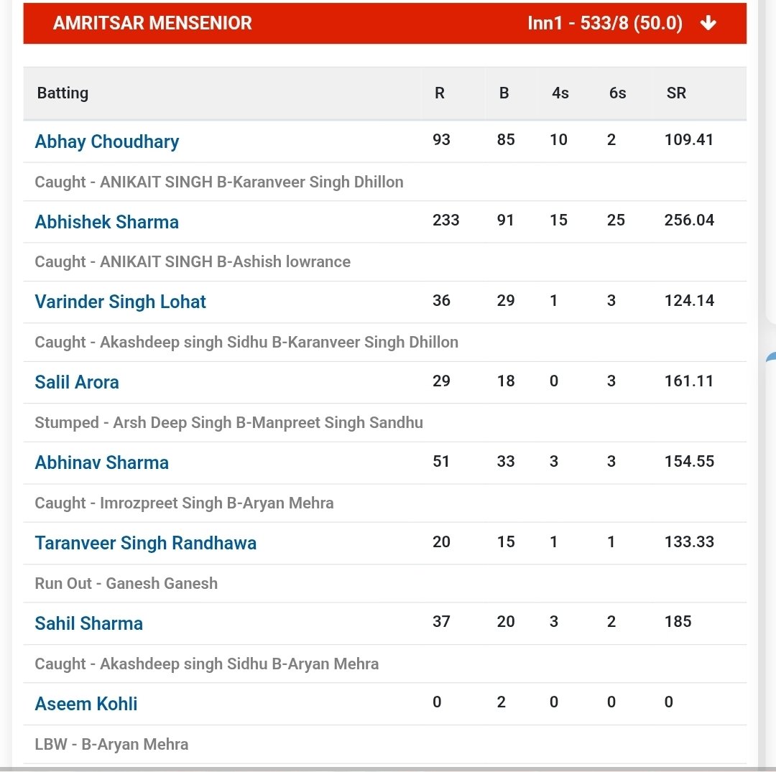Open Sahil Sharma player profile
The height and width of the screenshot is (772, 776).
click(x=88, y=623)
